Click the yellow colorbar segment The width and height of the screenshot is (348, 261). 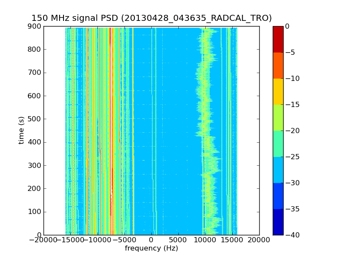pos(278,91)
